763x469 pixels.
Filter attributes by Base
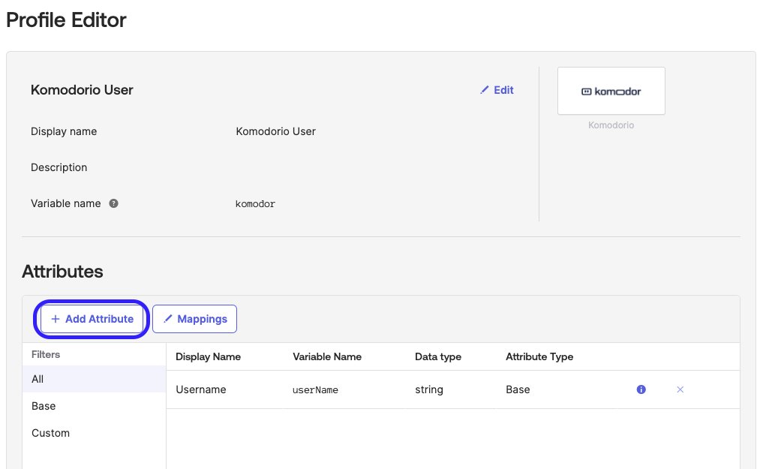pyautogui.click(x=95, y=406)
